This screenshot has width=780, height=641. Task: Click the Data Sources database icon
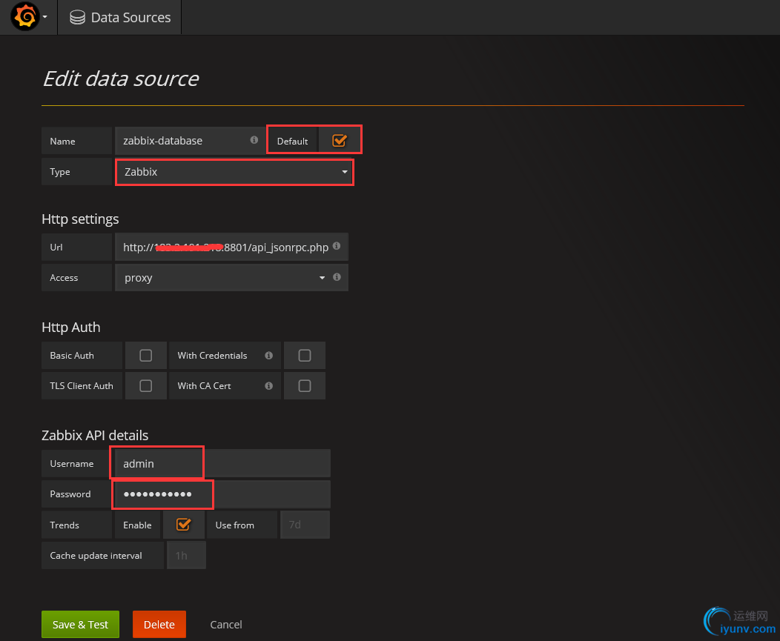(77, 17)
